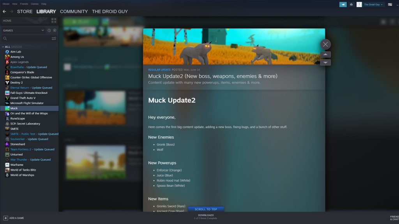Select Soulworker - Update Queued entry
The image size is (399, 224).
coord(29,139)
